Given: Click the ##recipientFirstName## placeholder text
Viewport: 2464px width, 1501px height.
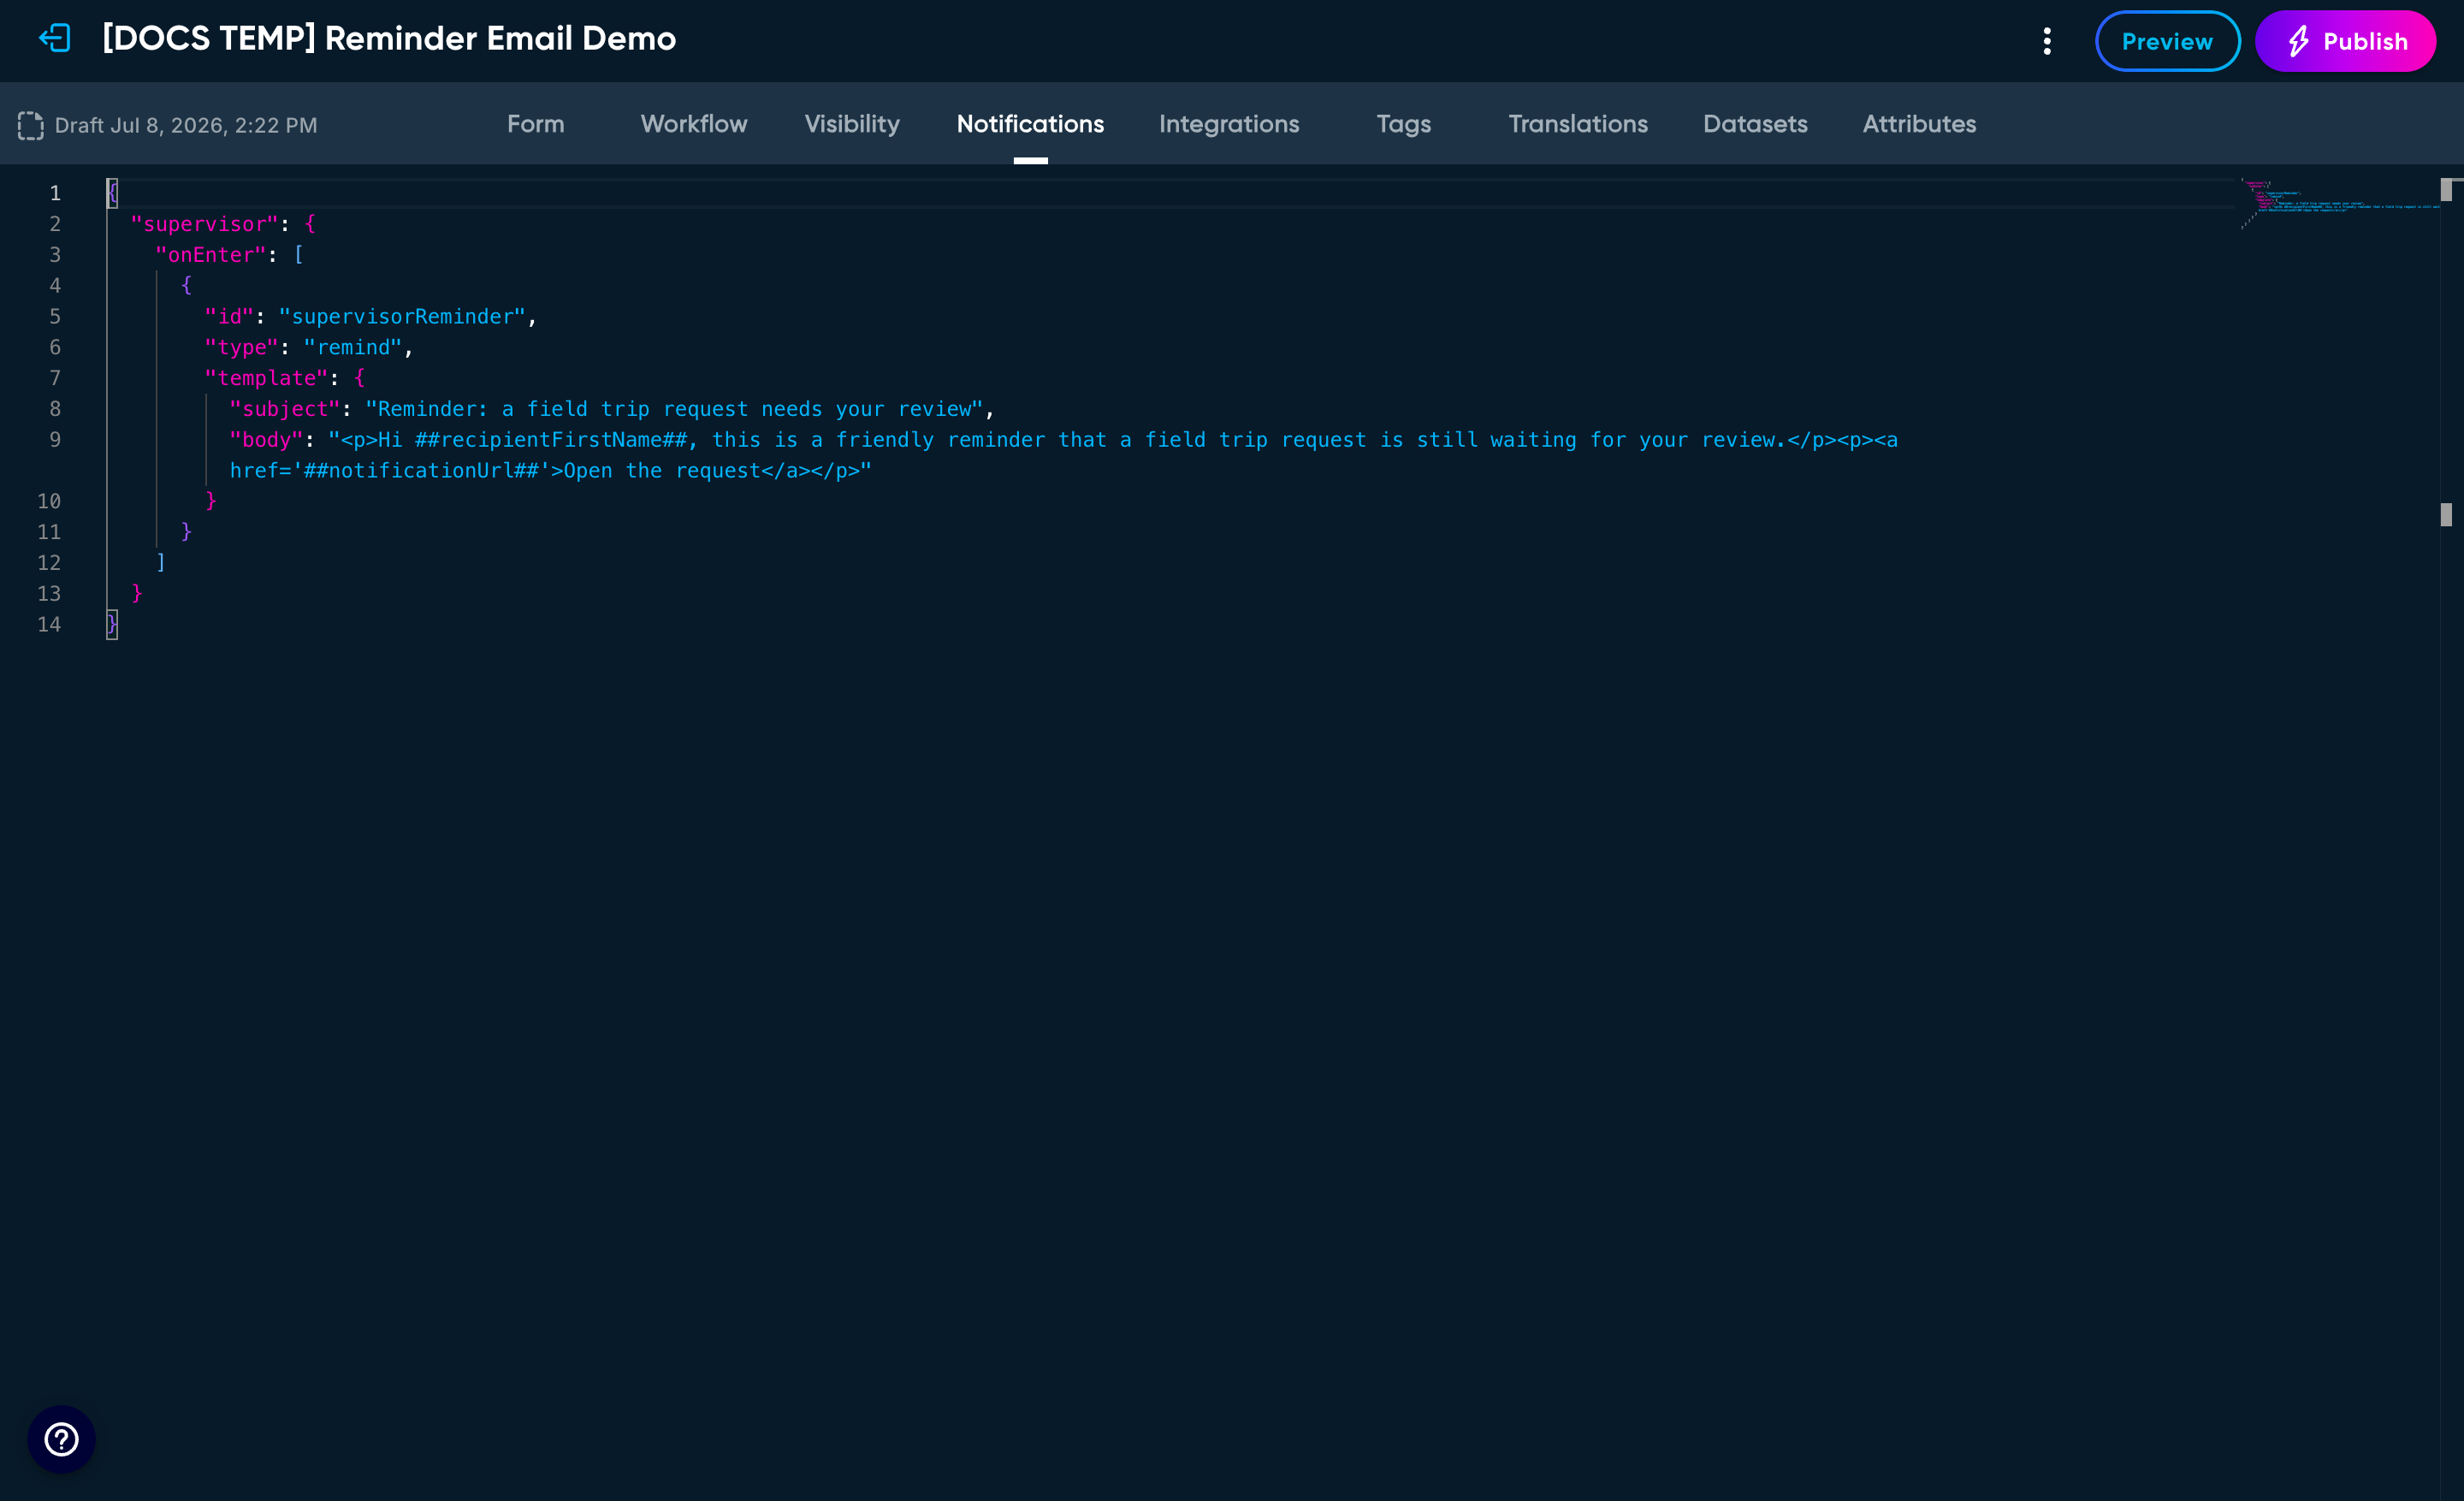Looking at the screenshot, I should tap(551, 440).
